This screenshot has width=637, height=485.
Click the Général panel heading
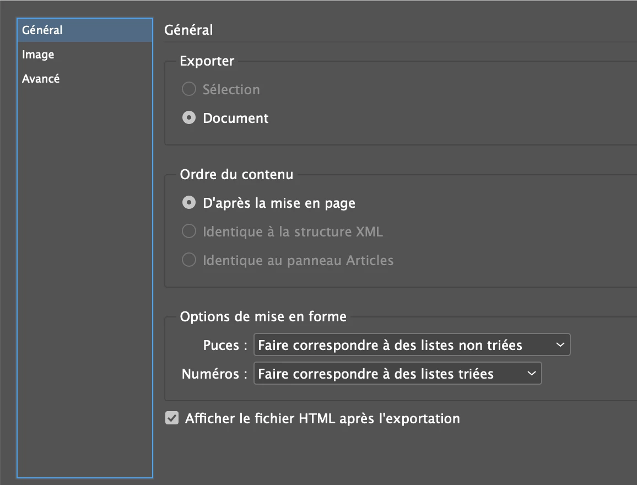point(188,30)
